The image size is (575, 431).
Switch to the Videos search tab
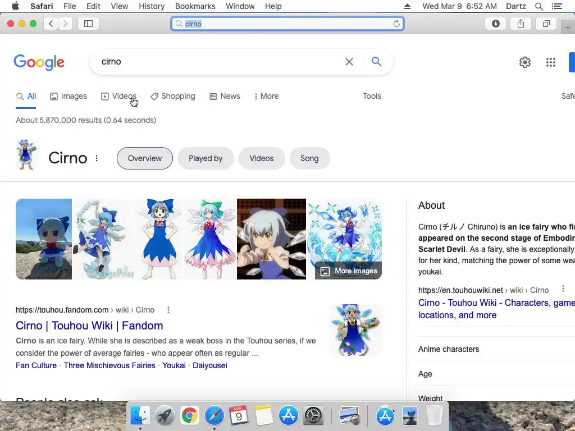119,97
